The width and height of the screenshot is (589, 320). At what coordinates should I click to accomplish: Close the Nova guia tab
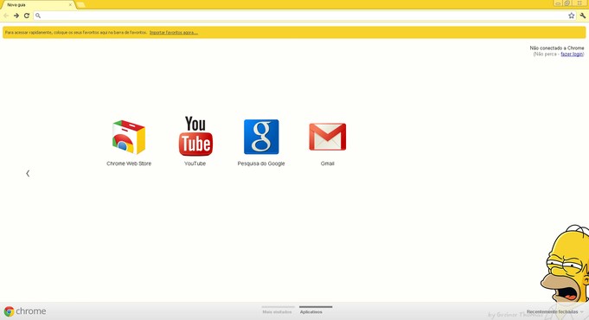tap(70, 5)
